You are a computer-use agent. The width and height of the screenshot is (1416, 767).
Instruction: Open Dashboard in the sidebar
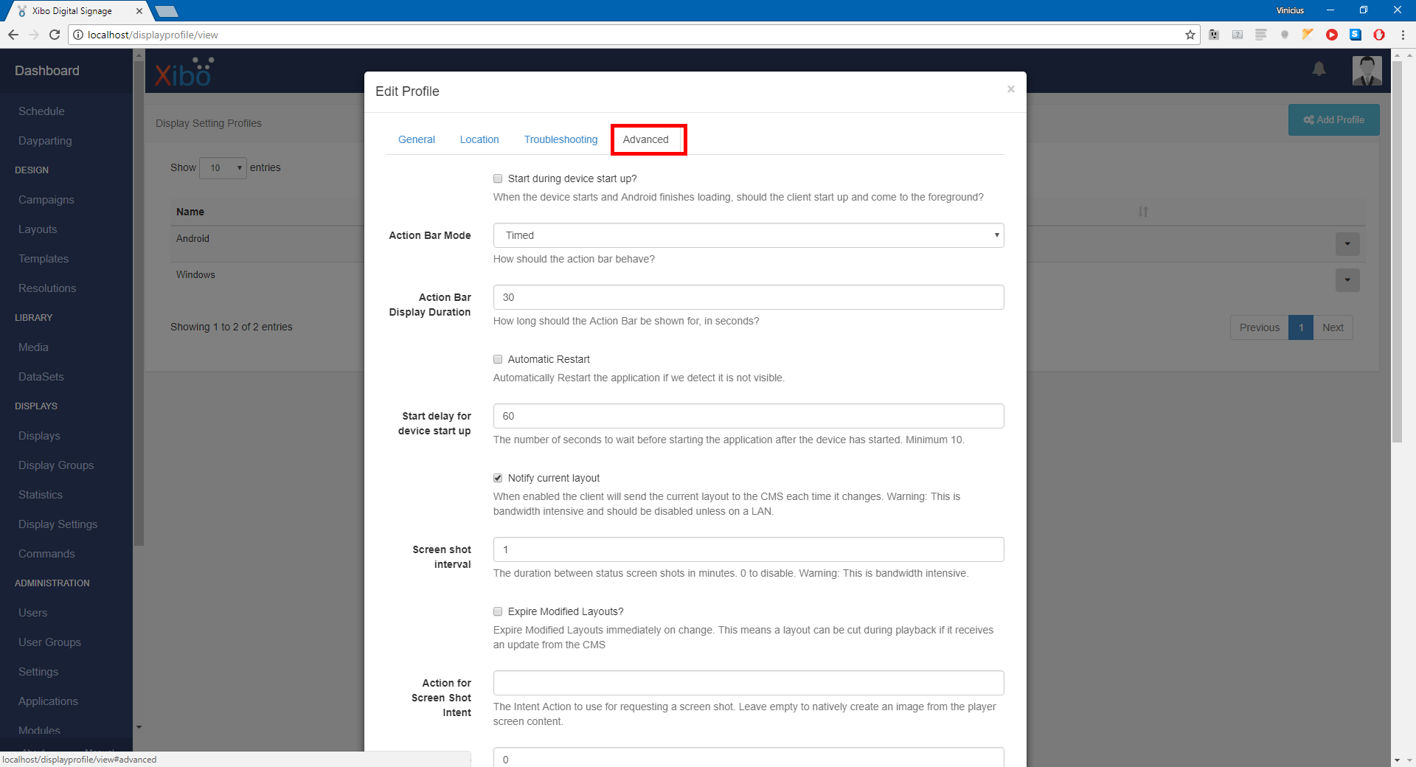click(x=47, y=71)
